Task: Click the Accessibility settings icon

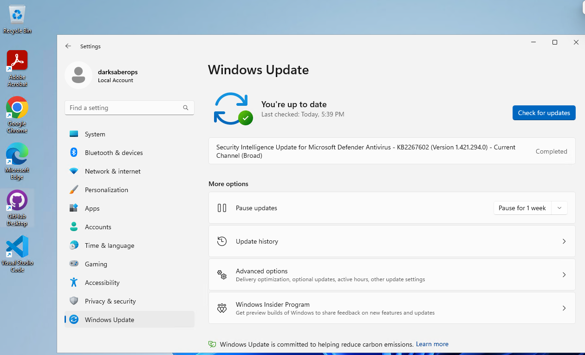Action: click(x=74, y=282)
